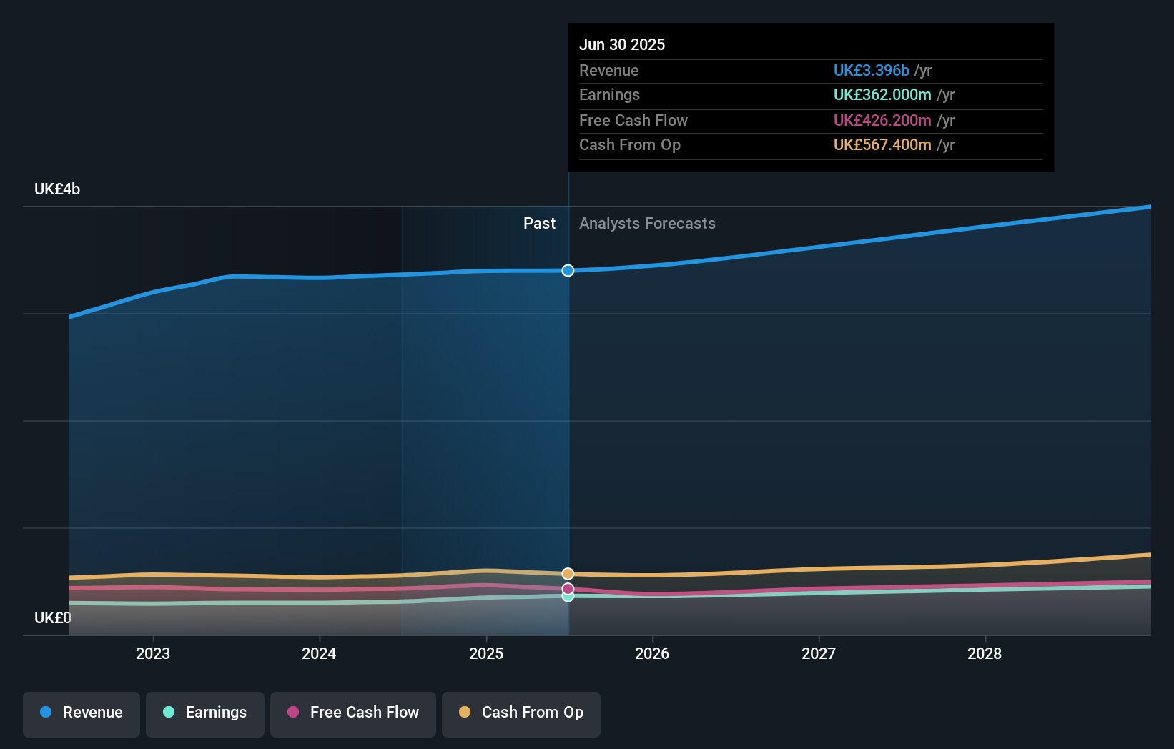The width and height of the screenshot is (1174, 749).
Task: Click the 2024 x-axis label
Action: coord(319,653)
